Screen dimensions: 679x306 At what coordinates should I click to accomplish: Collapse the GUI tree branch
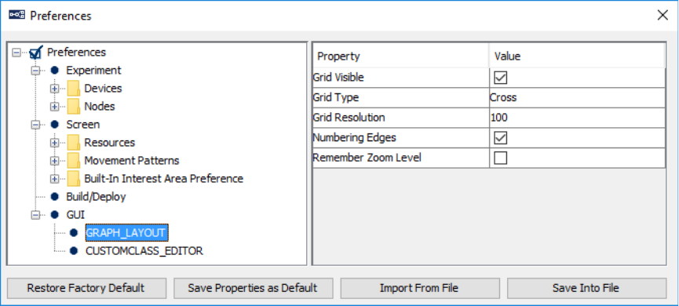[x=36, y=215]
